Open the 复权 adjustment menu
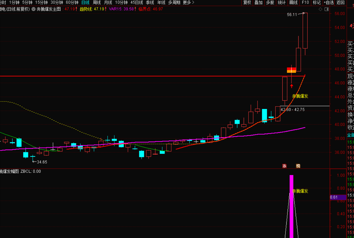The width and height of the screenshot is (354, 238). point(247,3)
